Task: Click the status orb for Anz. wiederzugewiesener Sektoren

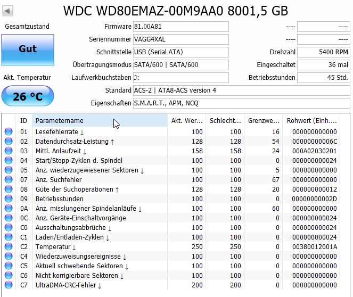Action: point(9,170)
